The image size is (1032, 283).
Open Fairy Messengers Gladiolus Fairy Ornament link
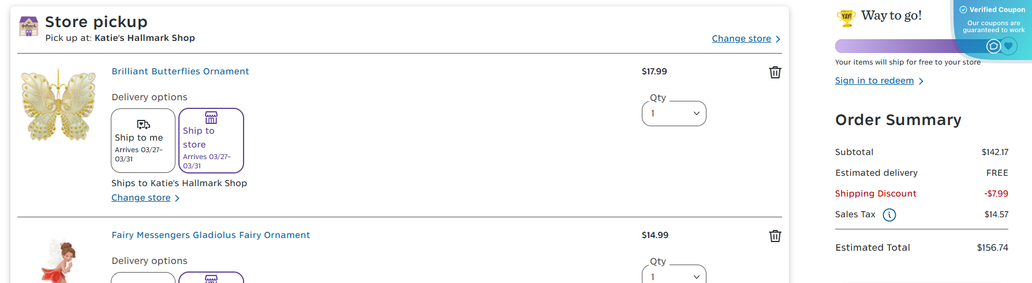pyautogui.click(x=211, y=235)
